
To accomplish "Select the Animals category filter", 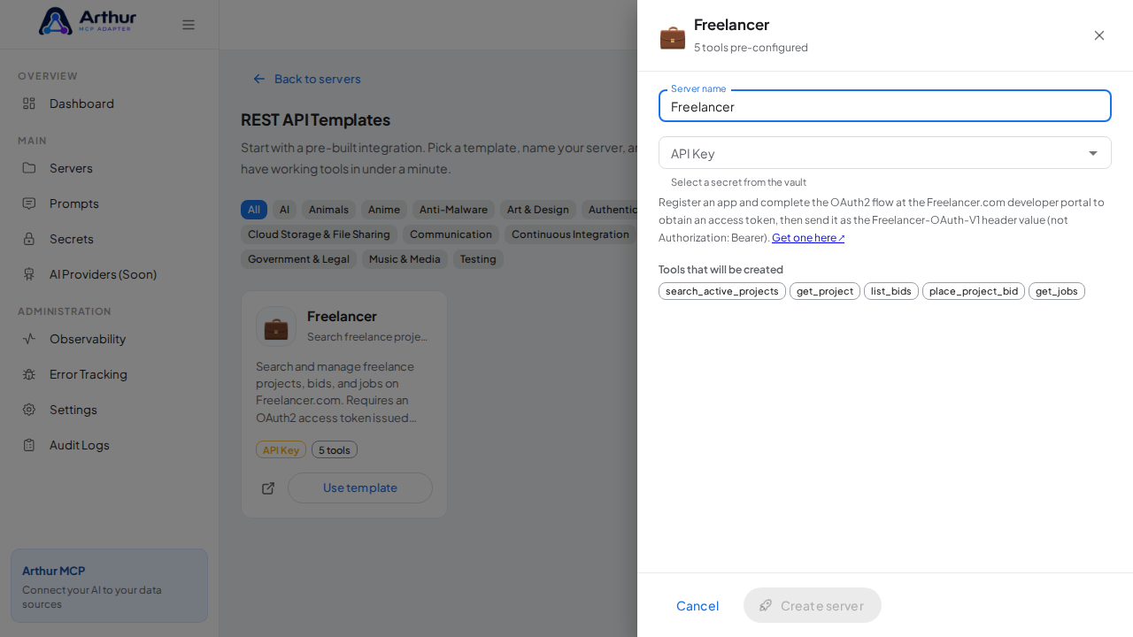I will pos(328,210).
